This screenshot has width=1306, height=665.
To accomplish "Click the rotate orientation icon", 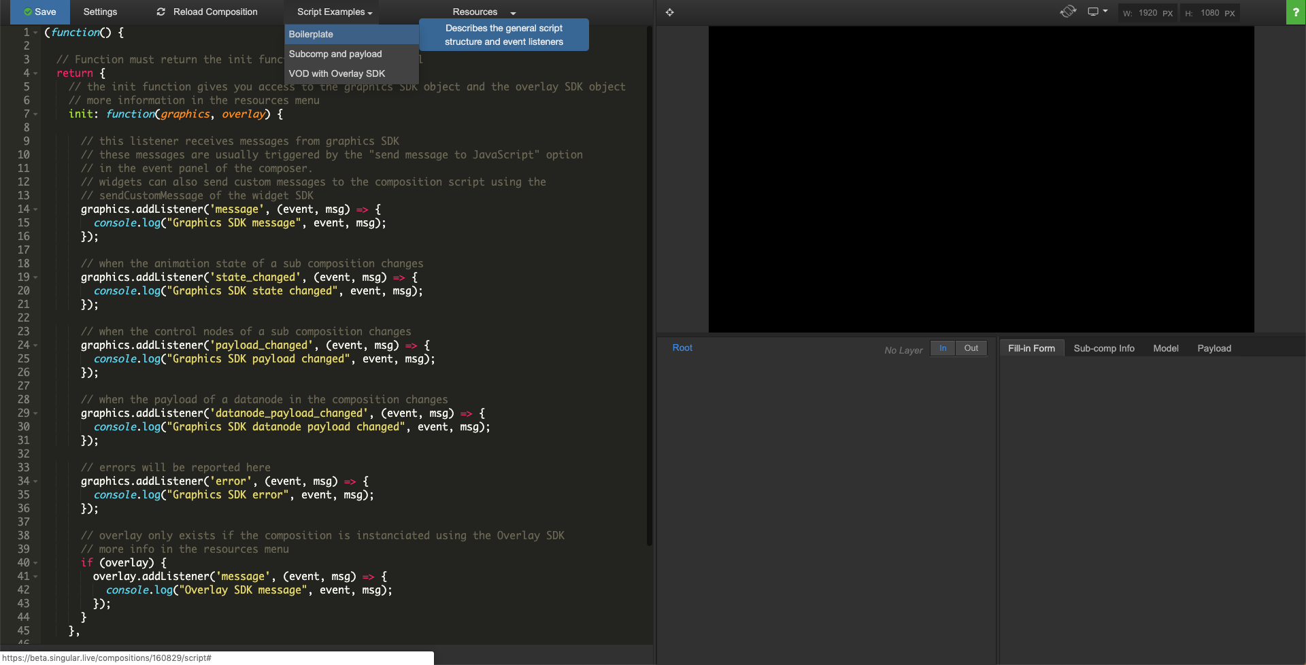I will coord(1068,12).
